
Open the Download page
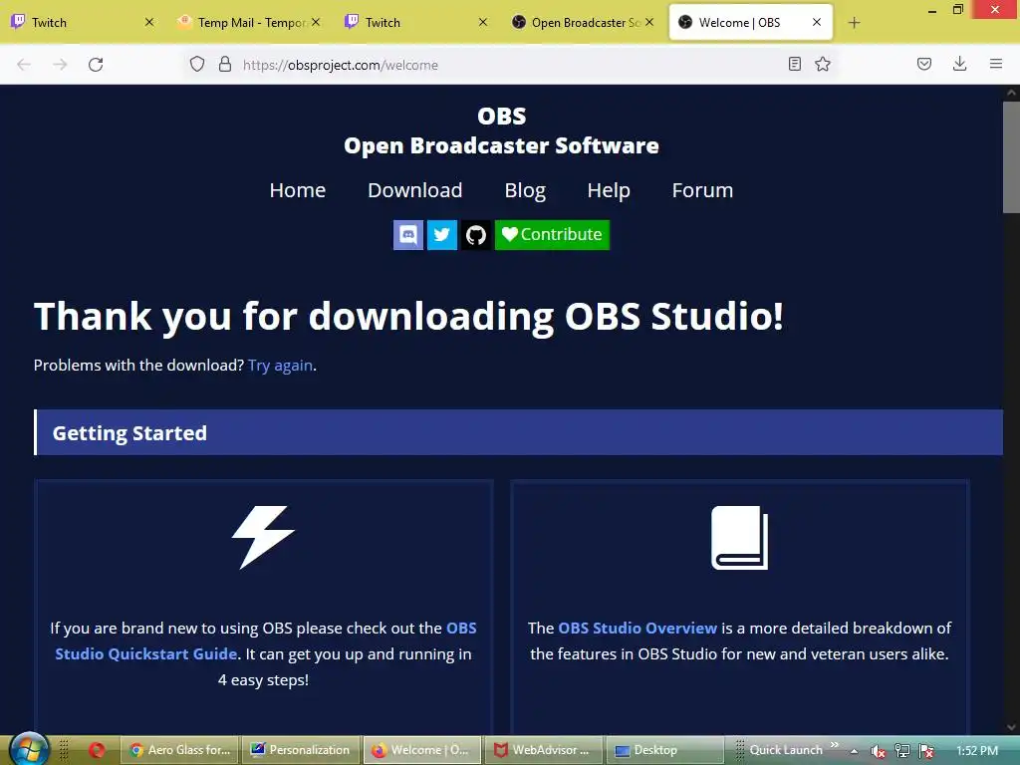click(x=415, y=190)
